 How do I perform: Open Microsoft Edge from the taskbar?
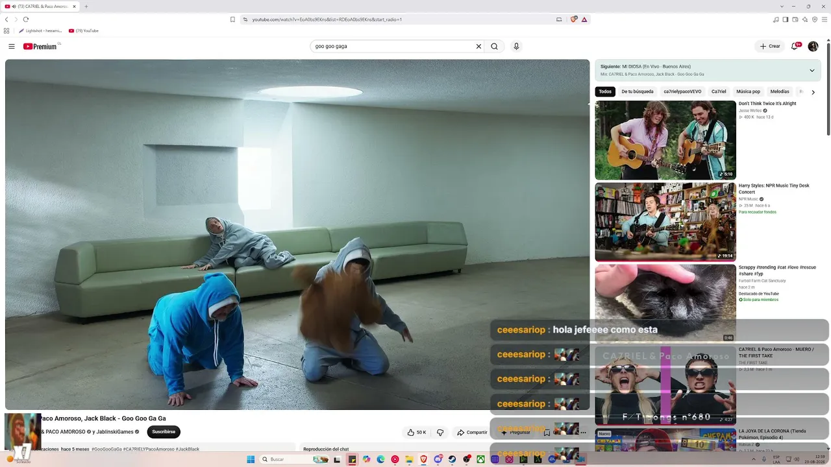tap(380, 459)
